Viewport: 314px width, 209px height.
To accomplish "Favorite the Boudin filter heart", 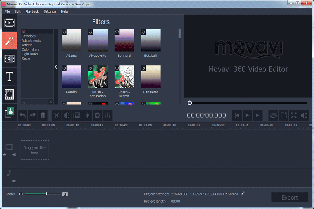I will tap(64, 68).
